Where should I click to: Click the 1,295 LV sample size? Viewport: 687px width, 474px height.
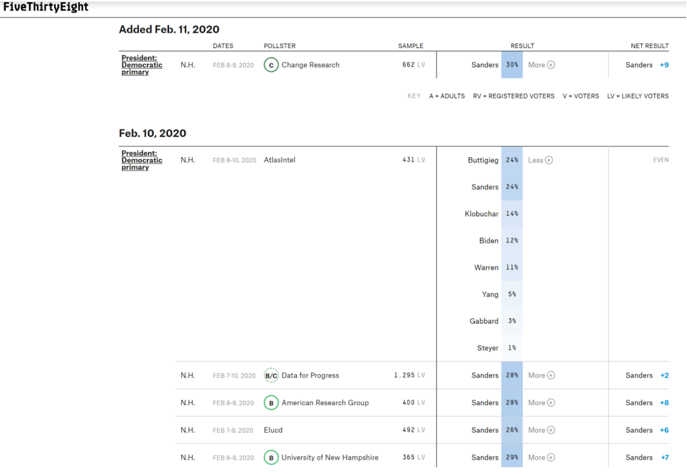tap(409, 376)
